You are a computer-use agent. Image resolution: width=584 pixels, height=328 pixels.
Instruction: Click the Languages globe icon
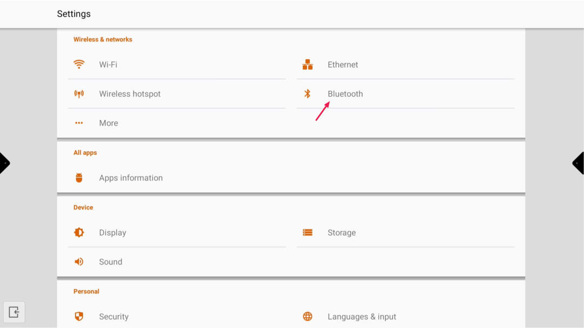pos(308,317)
